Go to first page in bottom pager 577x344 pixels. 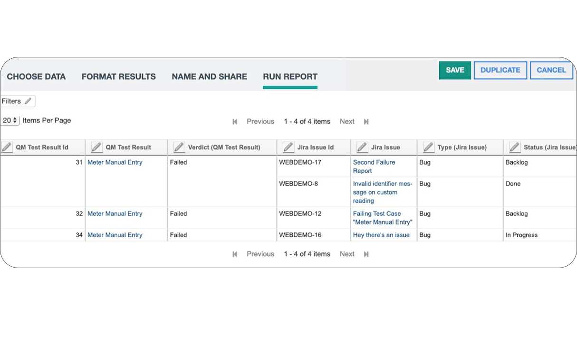pyautogui.click(x=235, y=254)
